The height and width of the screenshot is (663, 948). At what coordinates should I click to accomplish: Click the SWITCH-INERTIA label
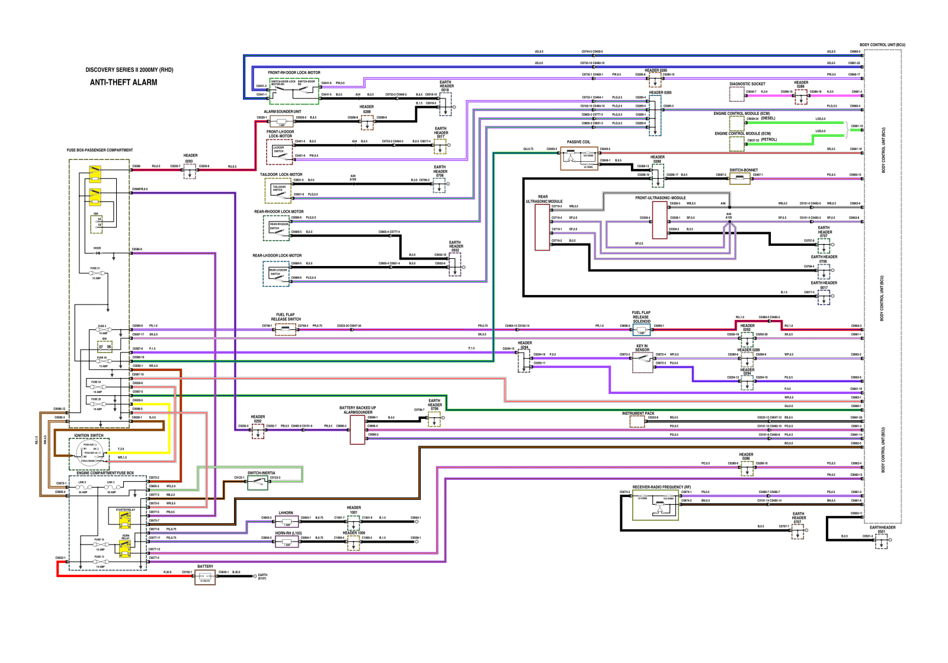(261, 473)
